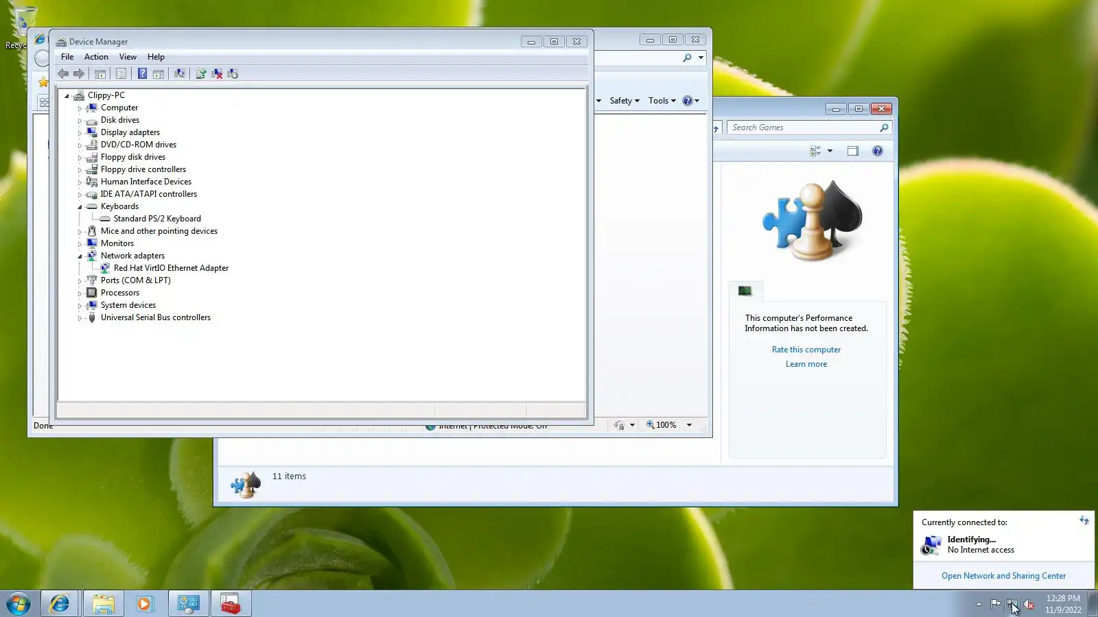Click the Uninstall device toolbar icon
This screenshot has width=1098, height=617.
click(217, 74)
